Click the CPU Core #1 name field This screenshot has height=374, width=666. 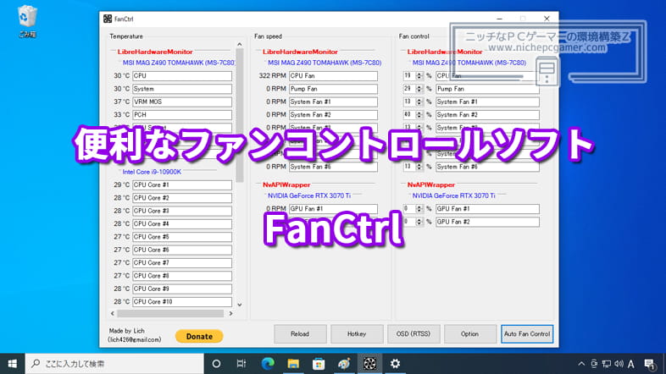pos(182,184)
